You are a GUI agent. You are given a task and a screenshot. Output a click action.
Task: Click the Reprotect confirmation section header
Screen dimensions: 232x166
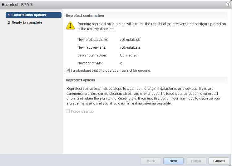point(85,15)
